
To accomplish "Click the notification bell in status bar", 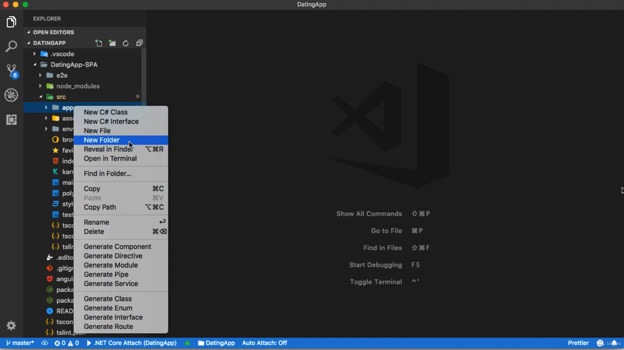I will (x=614, y=343).
